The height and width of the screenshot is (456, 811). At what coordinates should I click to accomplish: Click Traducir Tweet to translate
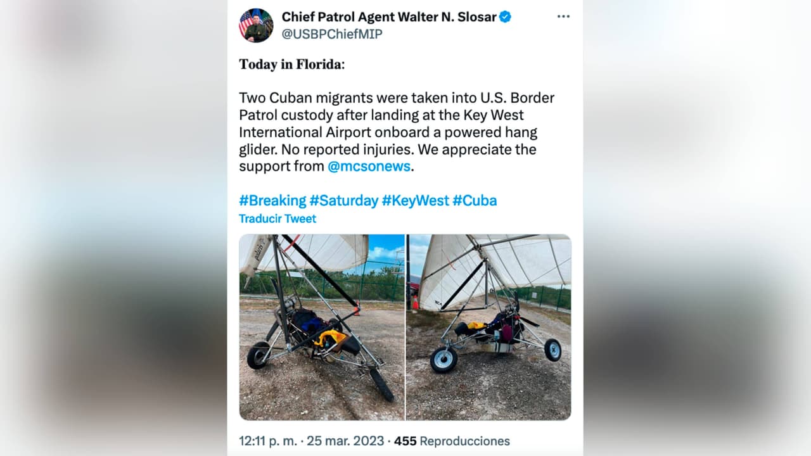point(278,218)
